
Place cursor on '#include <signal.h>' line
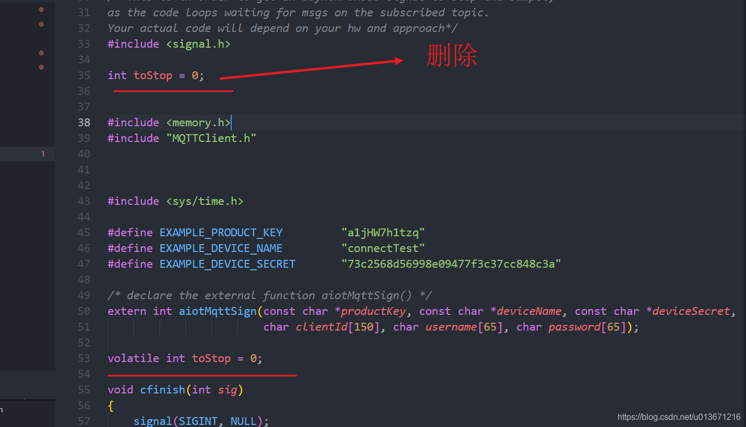pos(169,44)
